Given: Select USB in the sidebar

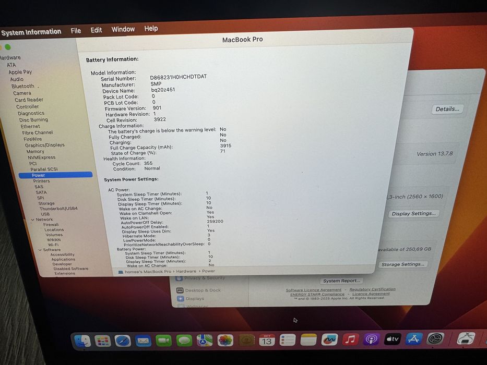Looking at the screenshot, I should click(45, 214).
